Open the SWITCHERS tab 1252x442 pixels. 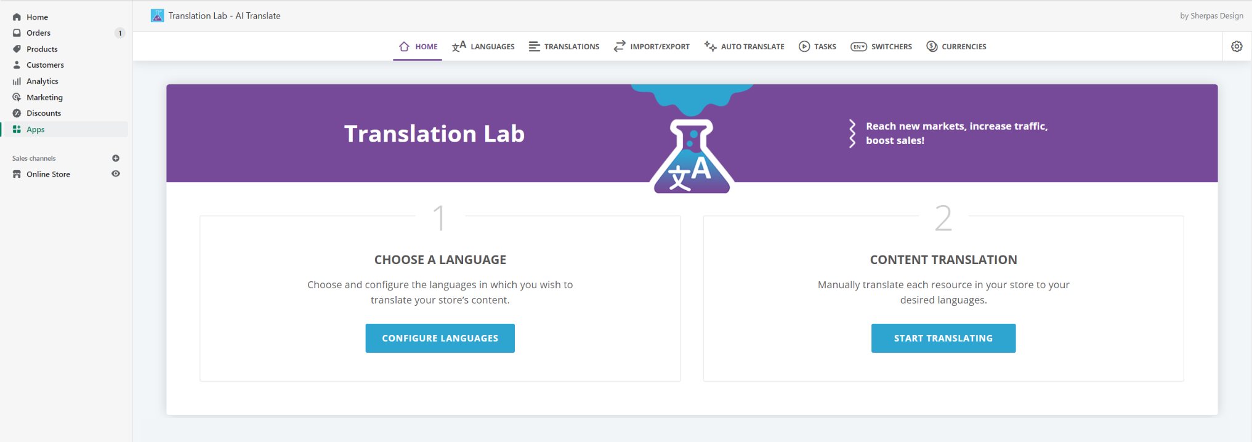(881, 46)
